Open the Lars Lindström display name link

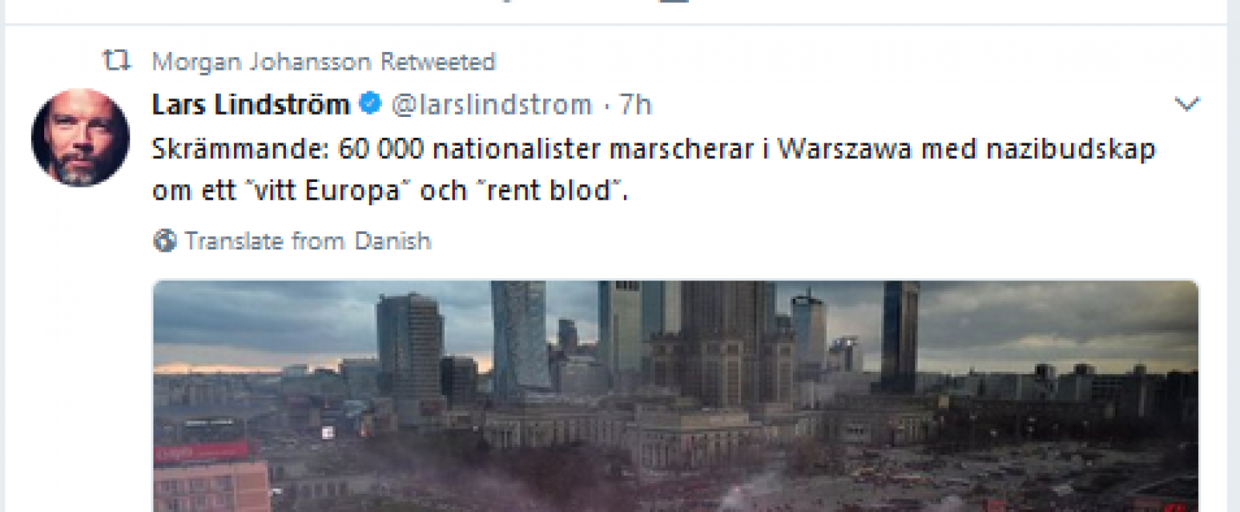click(x=250, y=105)
